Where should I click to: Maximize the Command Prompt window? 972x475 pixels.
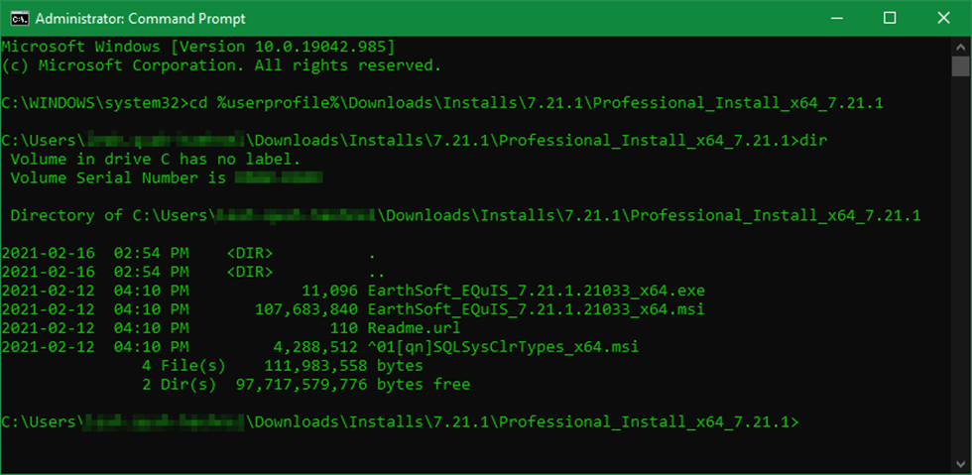(x=890, y=18)
